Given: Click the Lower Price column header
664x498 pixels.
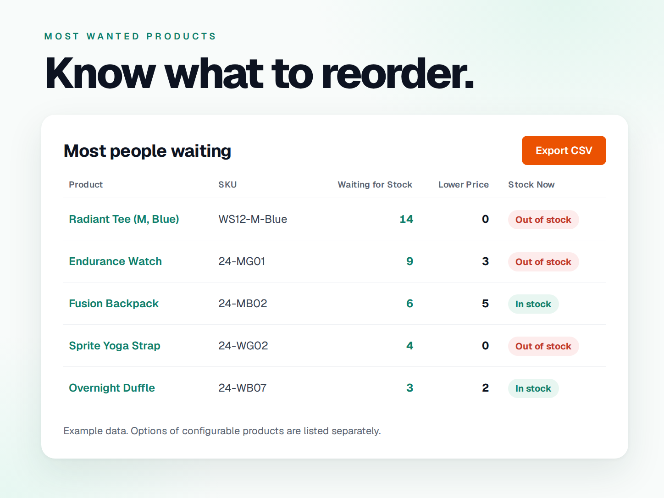Looking at the screenshot, I should (463, 184).
